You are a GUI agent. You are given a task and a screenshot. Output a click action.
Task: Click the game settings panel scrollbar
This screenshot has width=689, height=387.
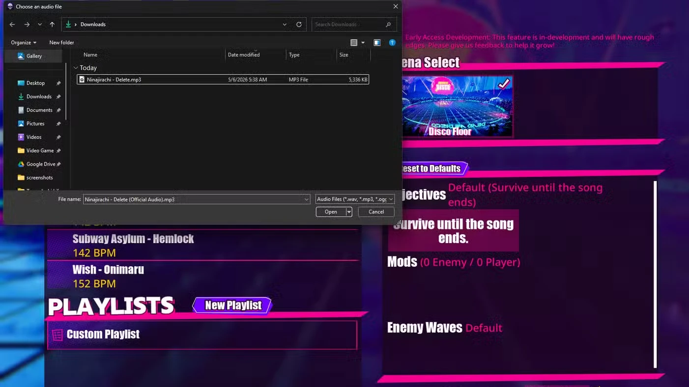(655, 275)
